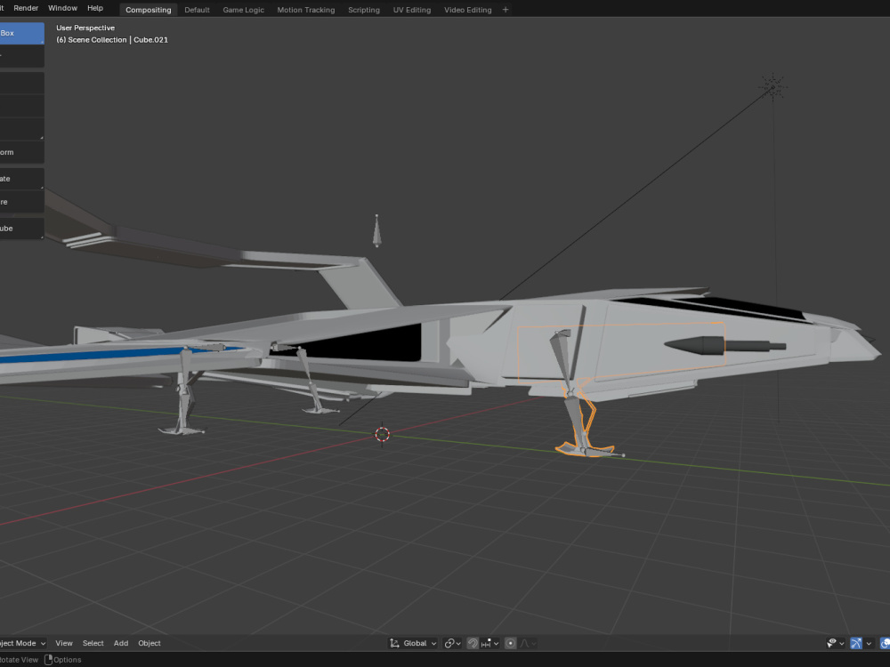Select the dark missile on the fuselage
Screen dimensions: 890x667
coord(724,345)
